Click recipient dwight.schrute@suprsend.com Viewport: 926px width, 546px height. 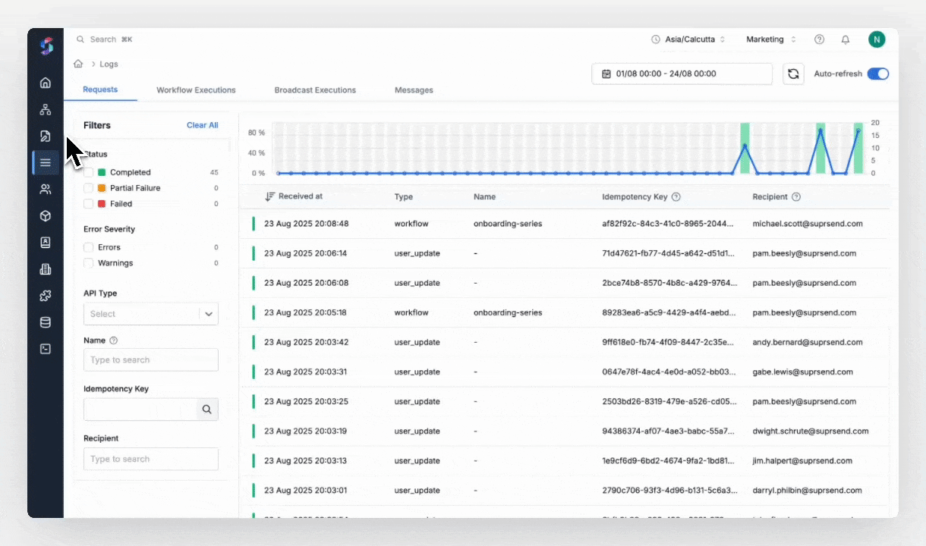(811, 431)
